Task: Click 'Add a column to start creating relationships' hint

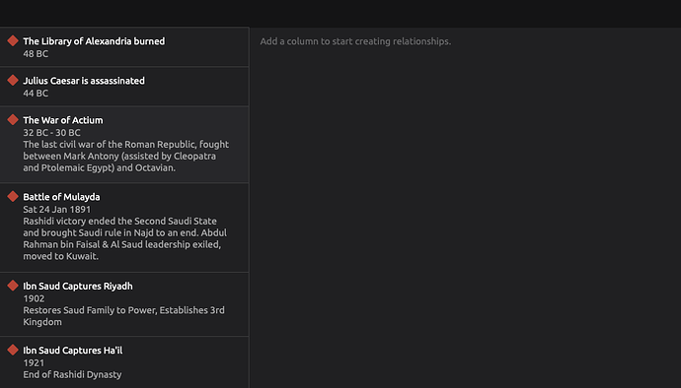Action: click(355, 41)
